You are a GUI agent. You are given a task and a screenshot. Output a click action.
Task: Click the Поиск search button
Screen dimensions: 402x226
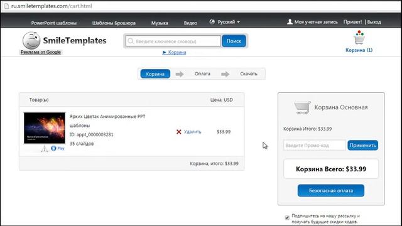pos(234,41)
